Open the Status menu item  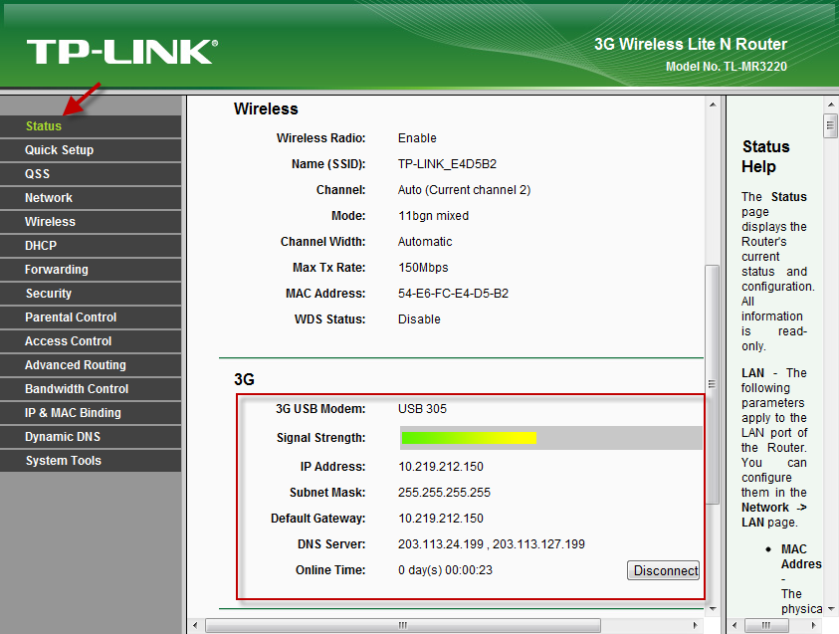tap(91, 126)
